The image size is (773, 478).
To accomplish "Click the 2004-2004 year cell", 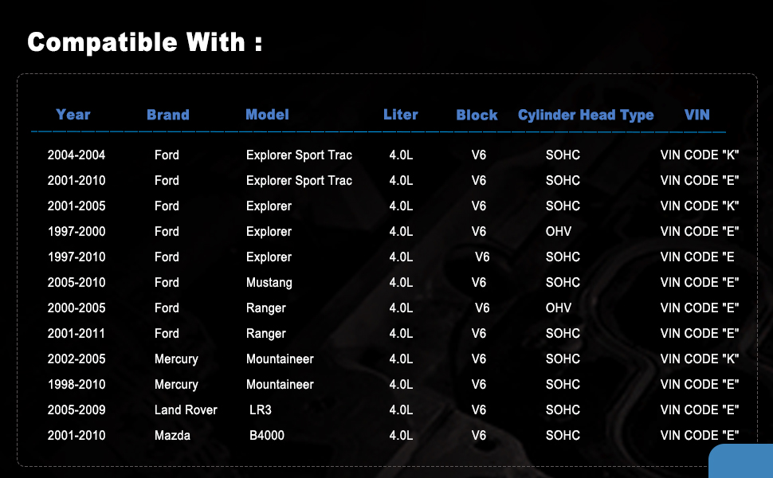I will coord(77,155).
